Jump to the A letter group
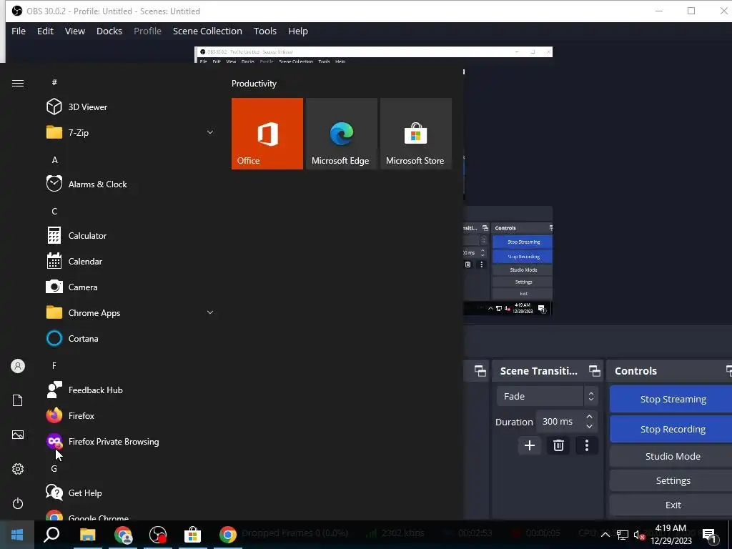The image size is (732, 549). (x=54, y=159)
